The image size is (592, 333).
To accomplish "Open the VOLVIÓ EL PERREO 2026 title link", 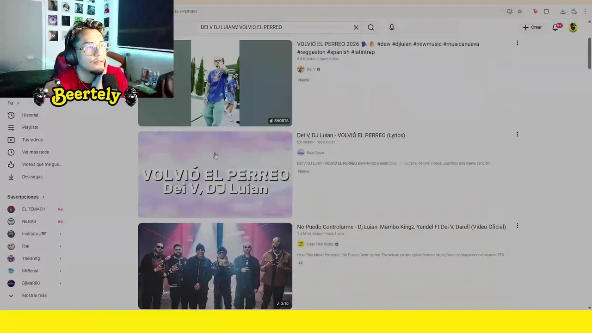I will [388, 48].
